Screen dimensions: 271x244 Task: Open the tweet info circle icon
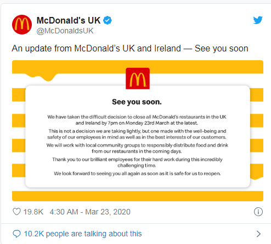[x=258, y=212]
